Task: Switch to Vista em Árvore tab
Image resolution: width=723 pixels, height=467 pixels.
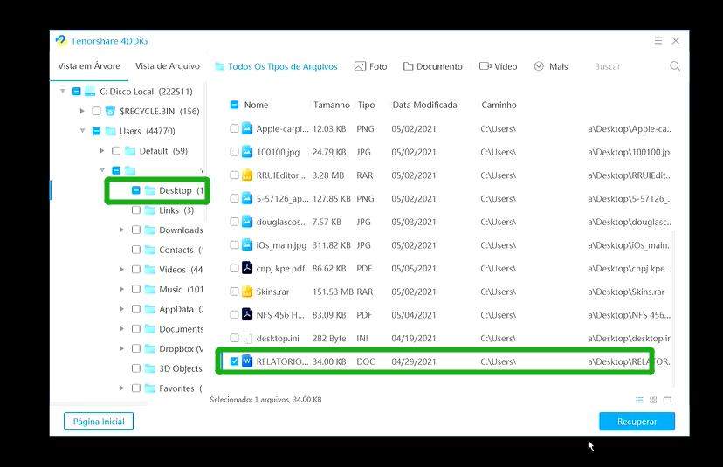Action: click(89, 66)
